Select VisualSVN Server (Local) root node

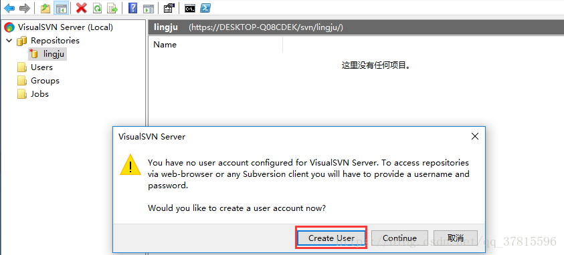[65, 27]
